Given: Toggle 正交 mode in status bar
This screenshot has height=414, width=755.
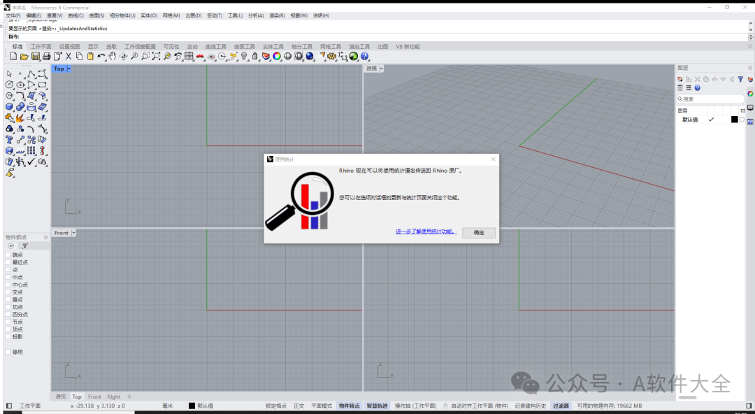Looking at the screenshot, I should [x=299, y=406].
